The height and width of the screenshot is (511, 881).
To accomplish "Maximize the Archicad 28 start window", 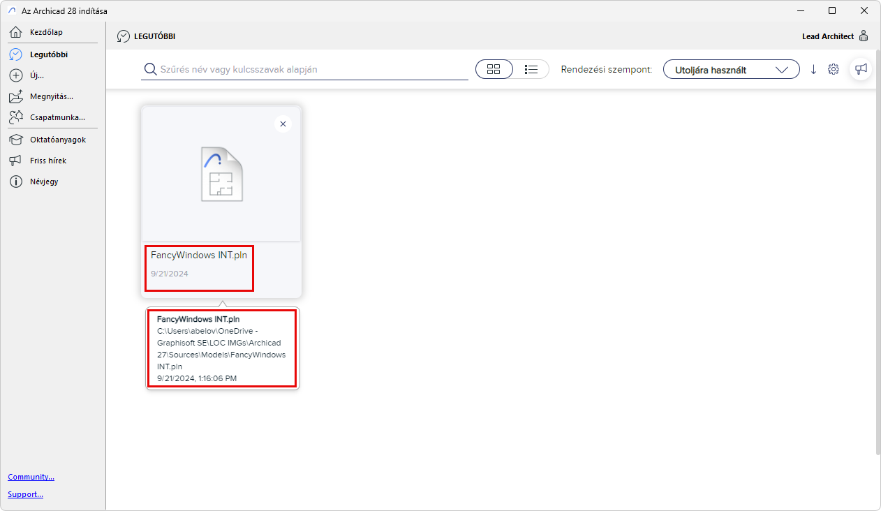I will click(832, 10).
